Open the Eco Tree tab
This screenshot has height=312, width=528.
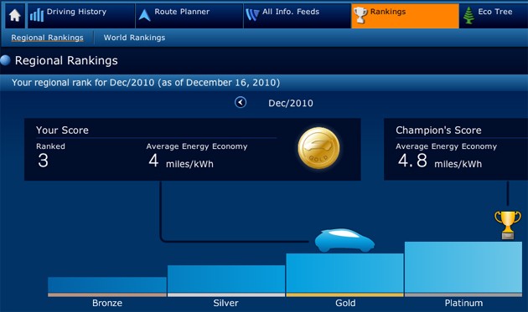(494, 15)
